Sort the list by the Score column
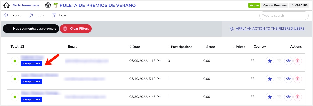Viewport: 313px width, 106px height. pyautogui.click(x=209, y=47)
